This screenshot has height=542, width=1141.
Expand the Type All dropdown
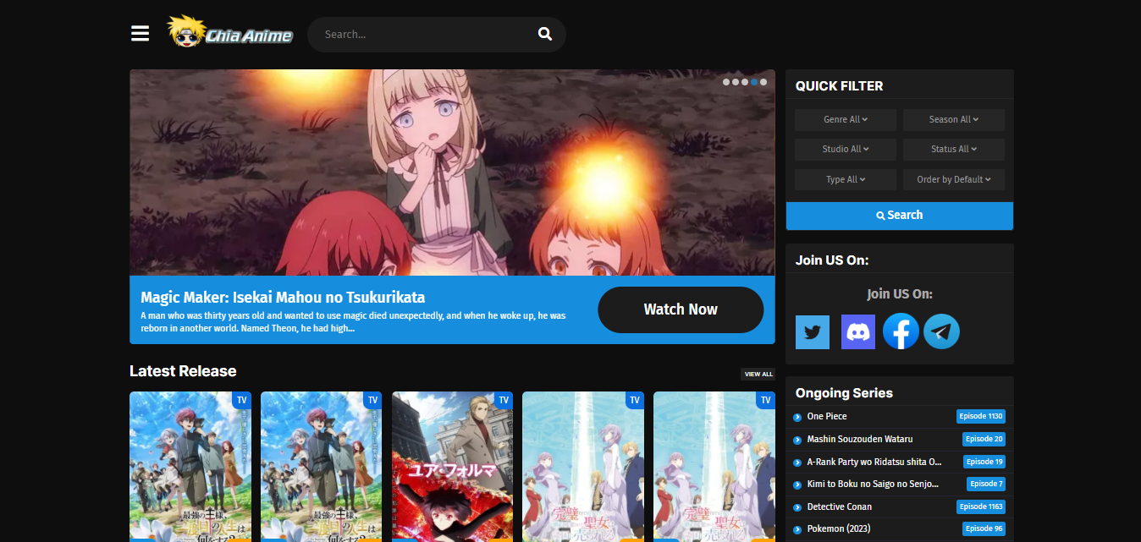(x=846, y=179)
